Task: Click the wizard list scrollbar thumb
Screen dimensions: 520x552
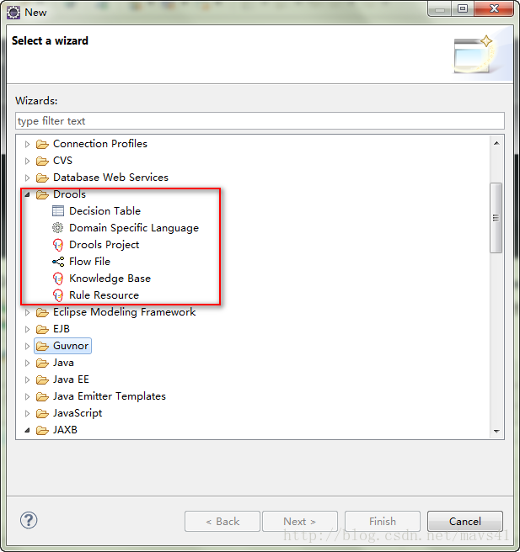Action: pos(496,217)
